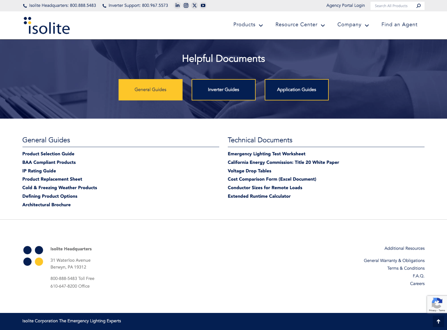
Task: Open the F.A.Q. footer link
Action: [x=419, y=276]
